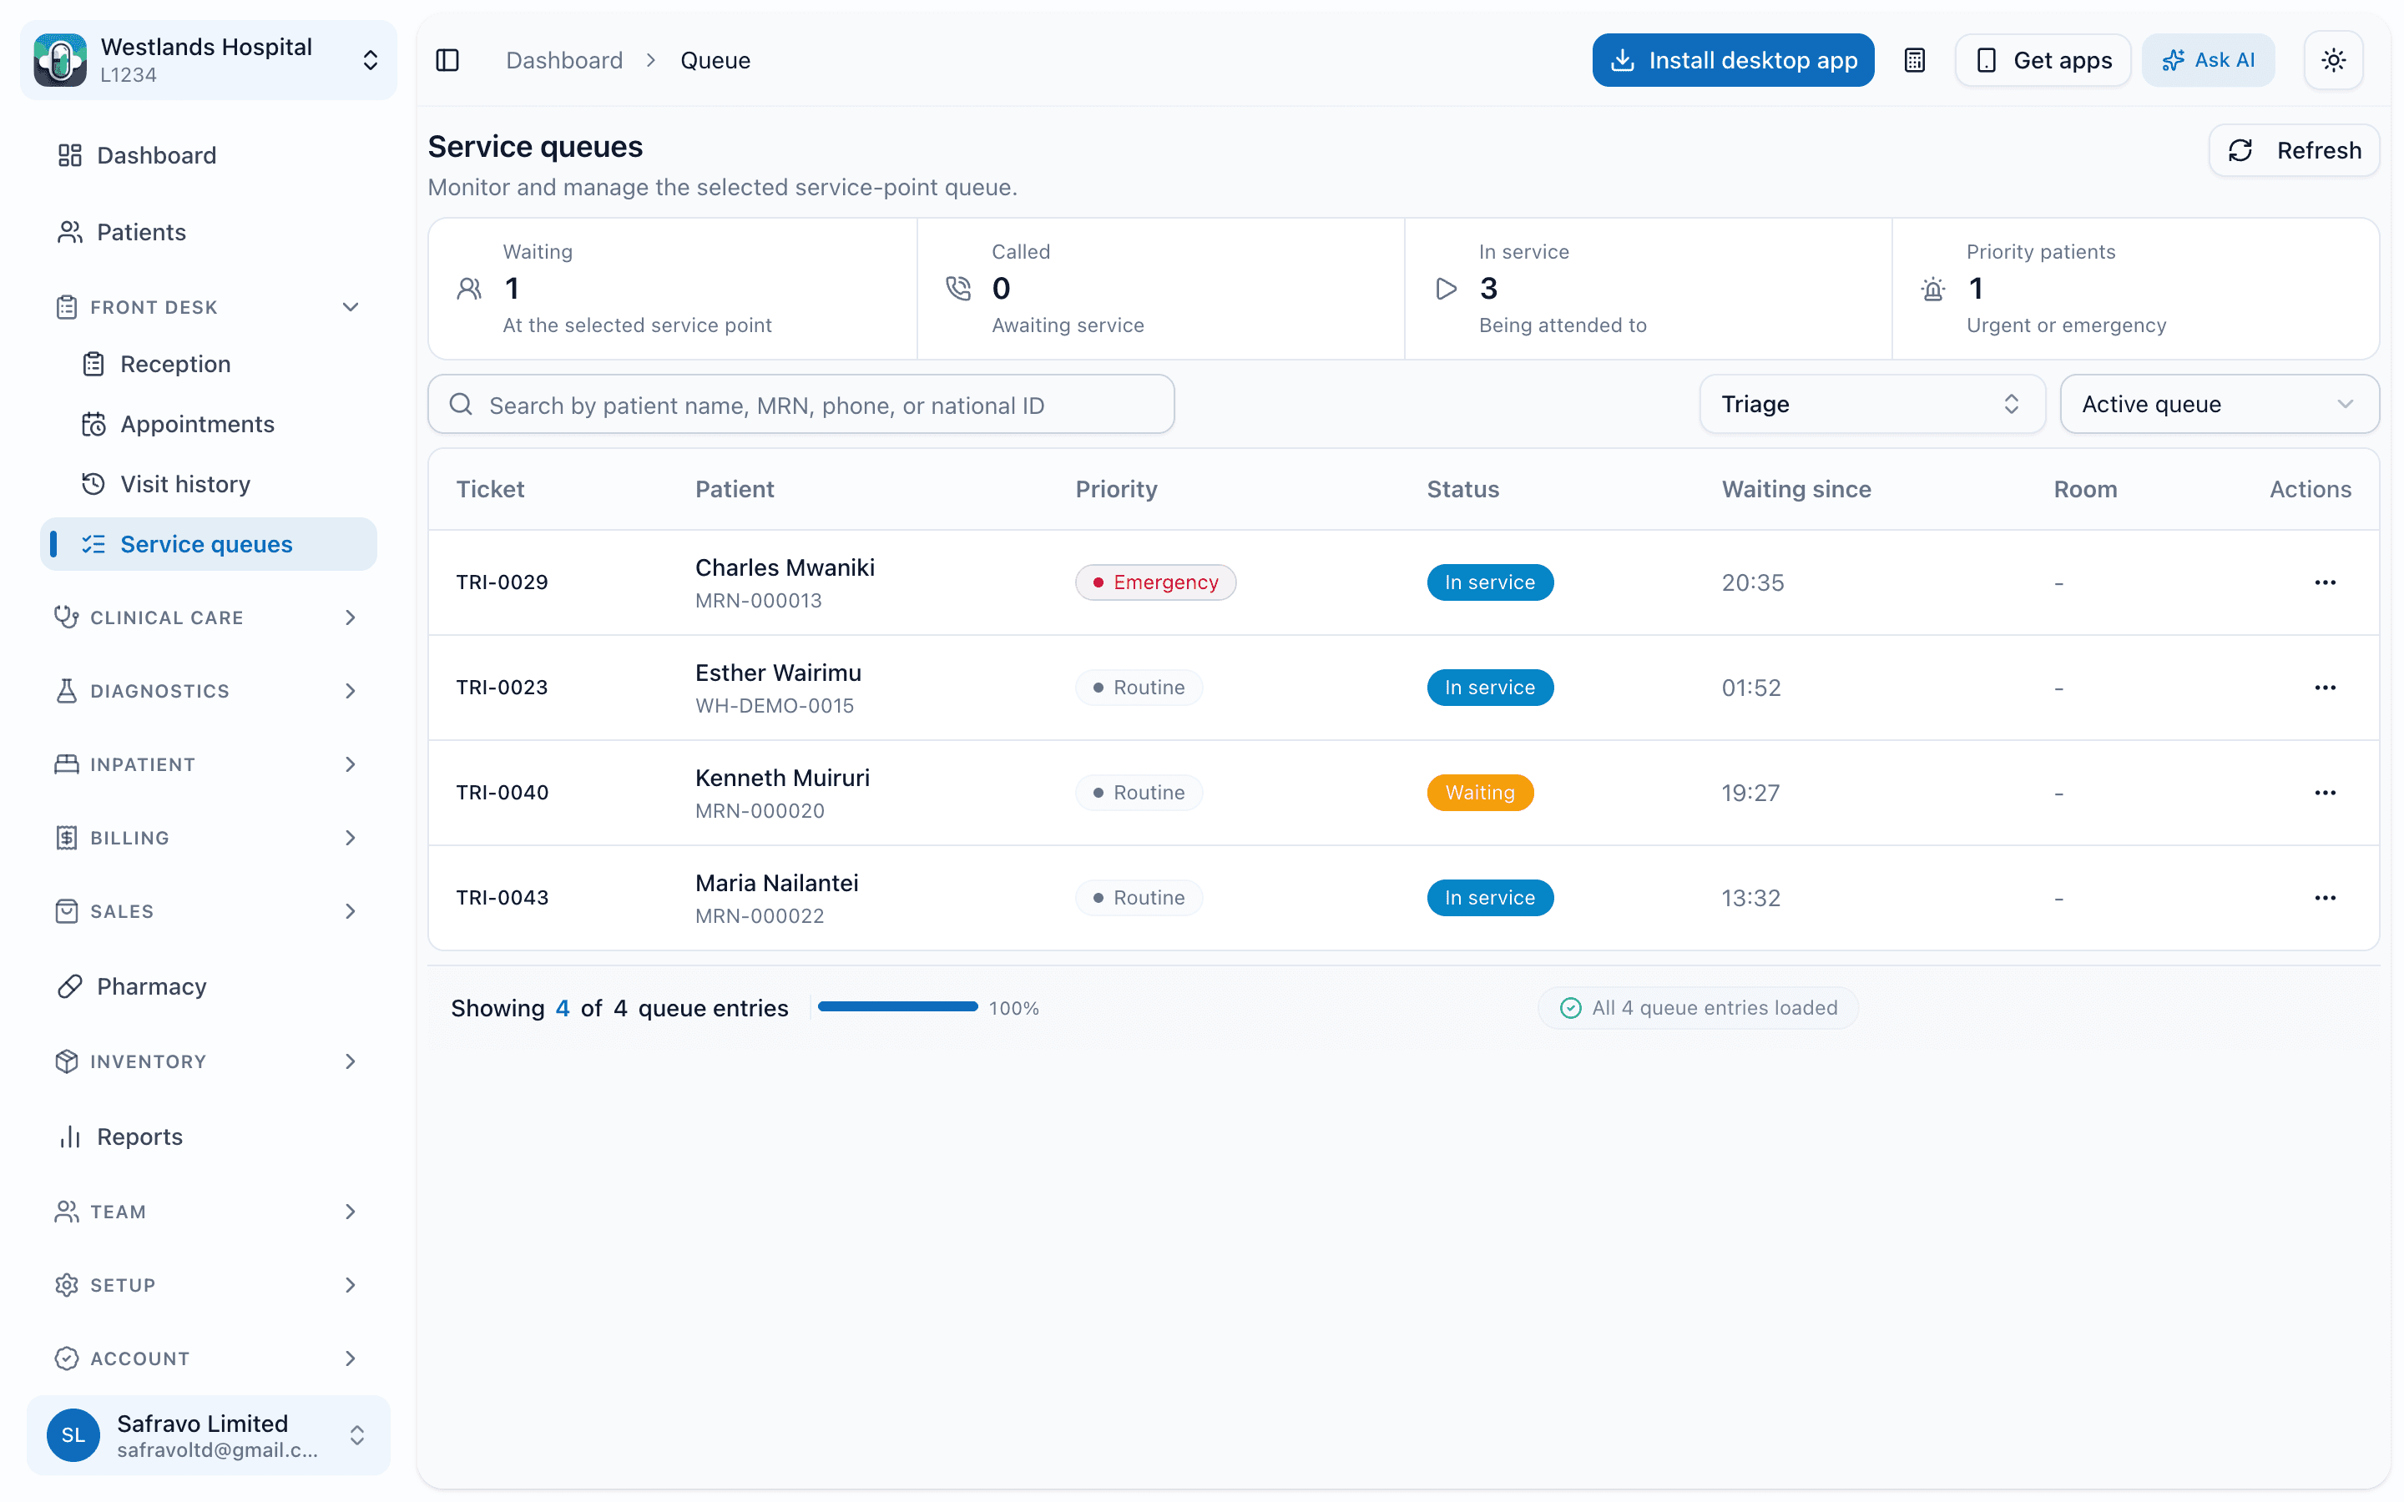The width and height of the screenshot is (2404, 1502).
Task: Expand the Diagnostics section
Action: point(209,692)
